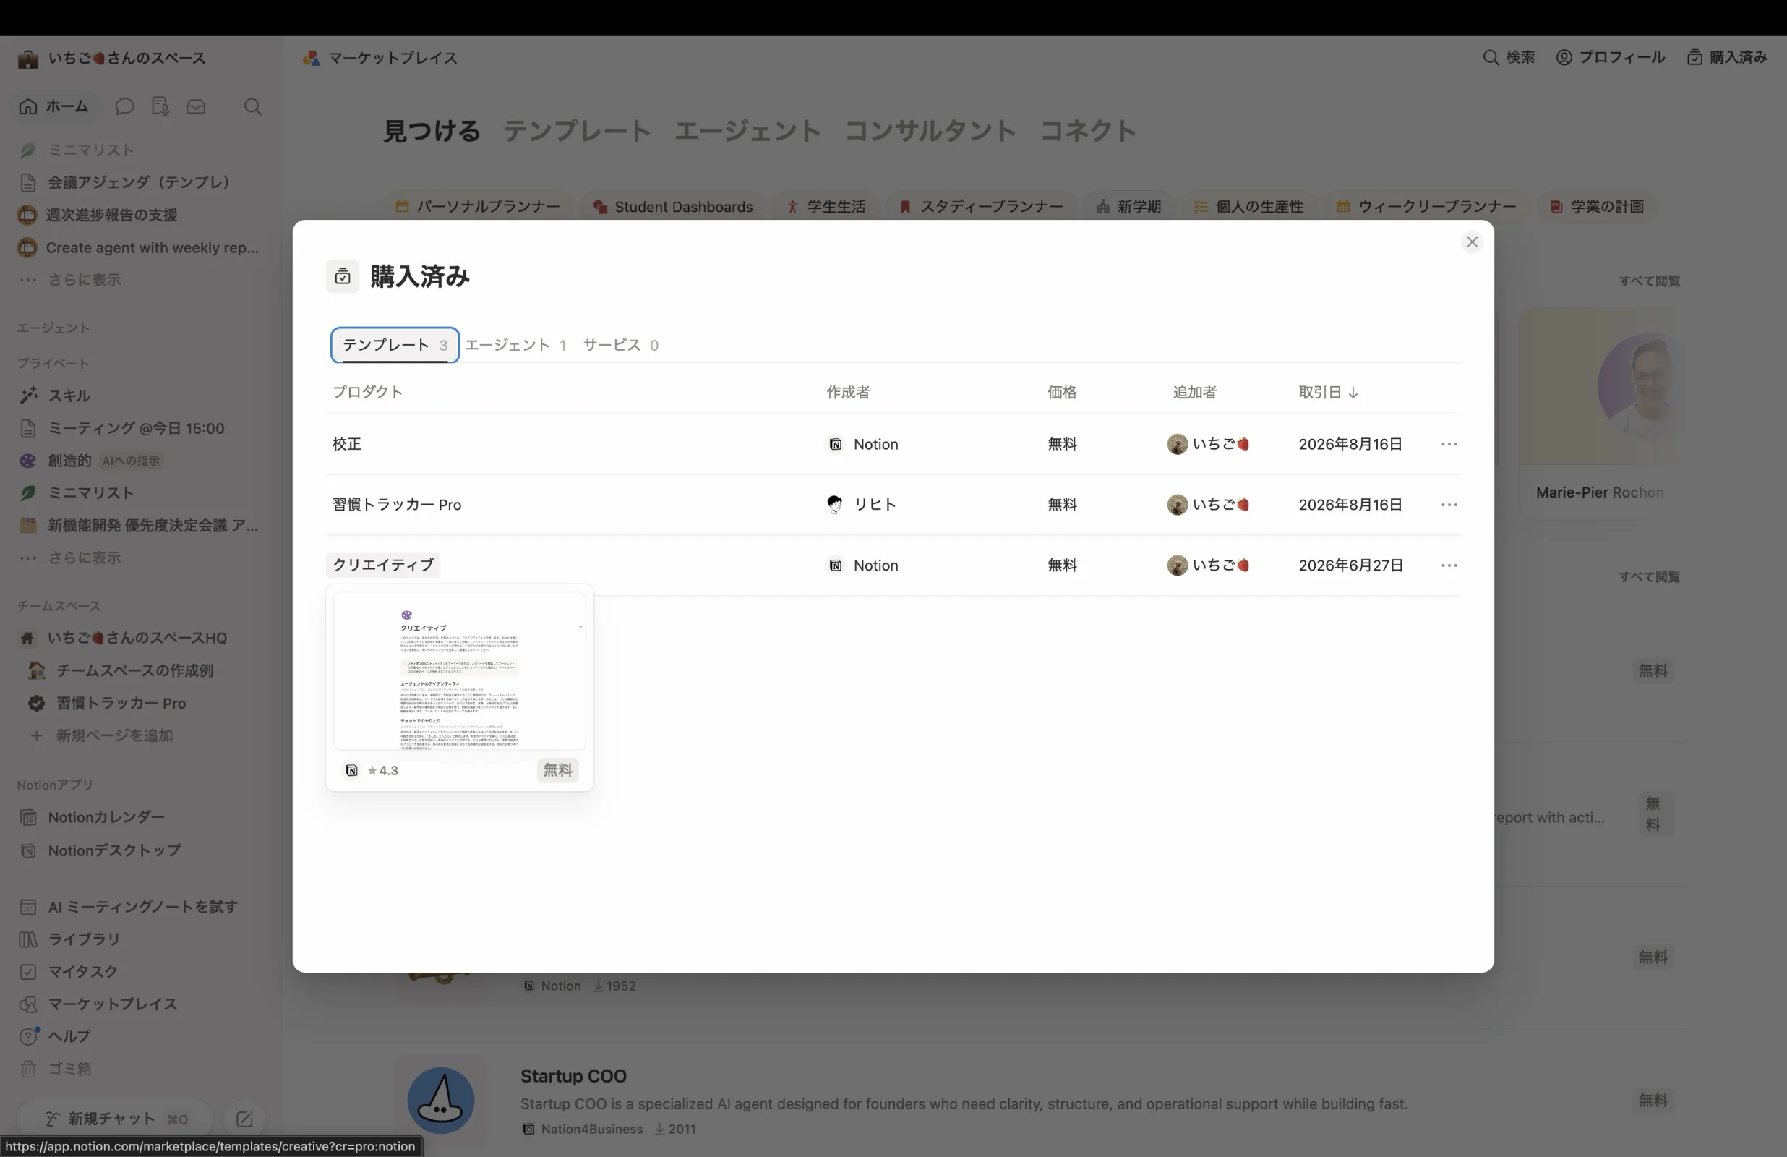Go to ホーム in the sidebar

[54, 107]
